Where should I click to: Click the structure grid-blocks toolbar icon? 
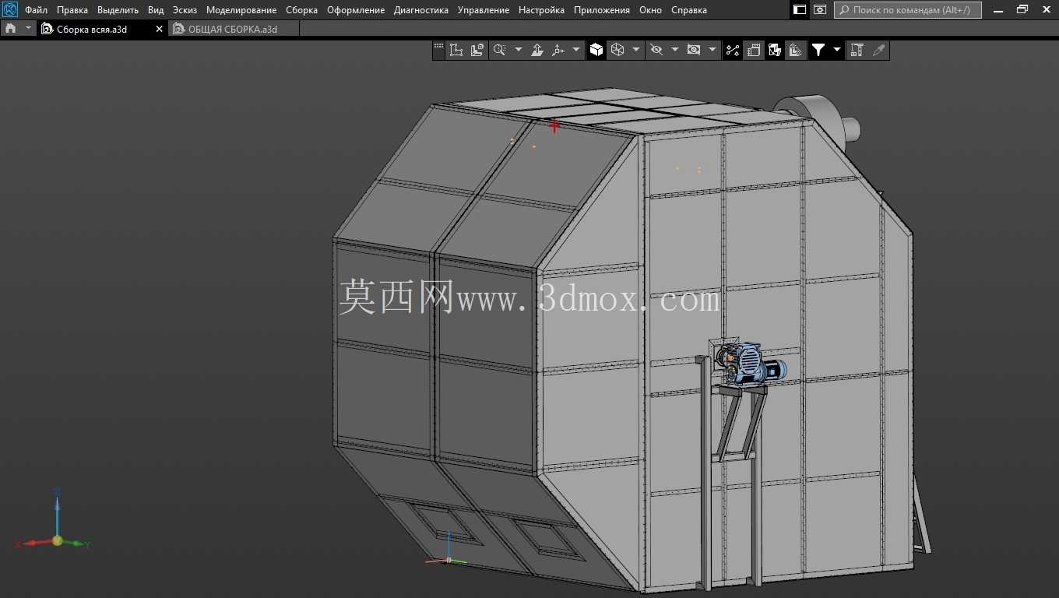[857, 50]
